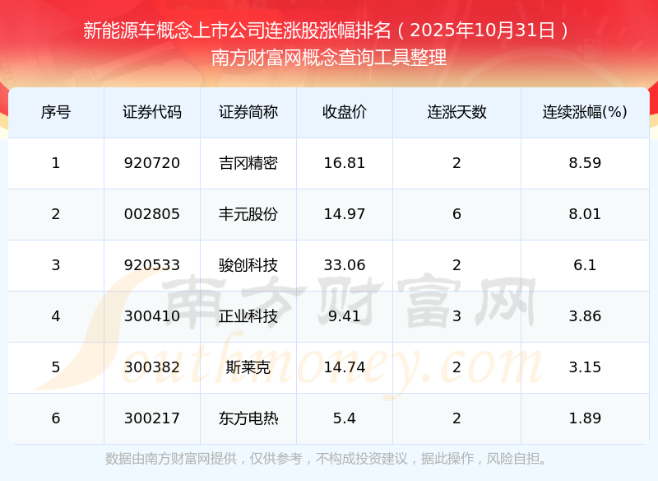This screenshot has width=658, height=481.
Task: Click the 序号 column header
Action: 56,112
